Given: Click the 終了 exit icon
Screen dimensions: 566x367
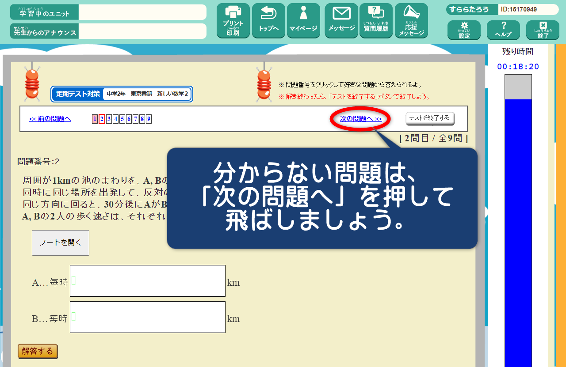Looking at the screenshot, I should tap(543, 30).
